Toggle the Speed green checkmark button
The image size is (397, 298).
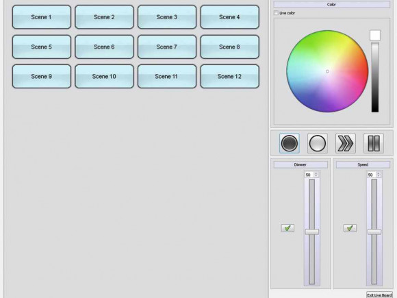[350, 228]
